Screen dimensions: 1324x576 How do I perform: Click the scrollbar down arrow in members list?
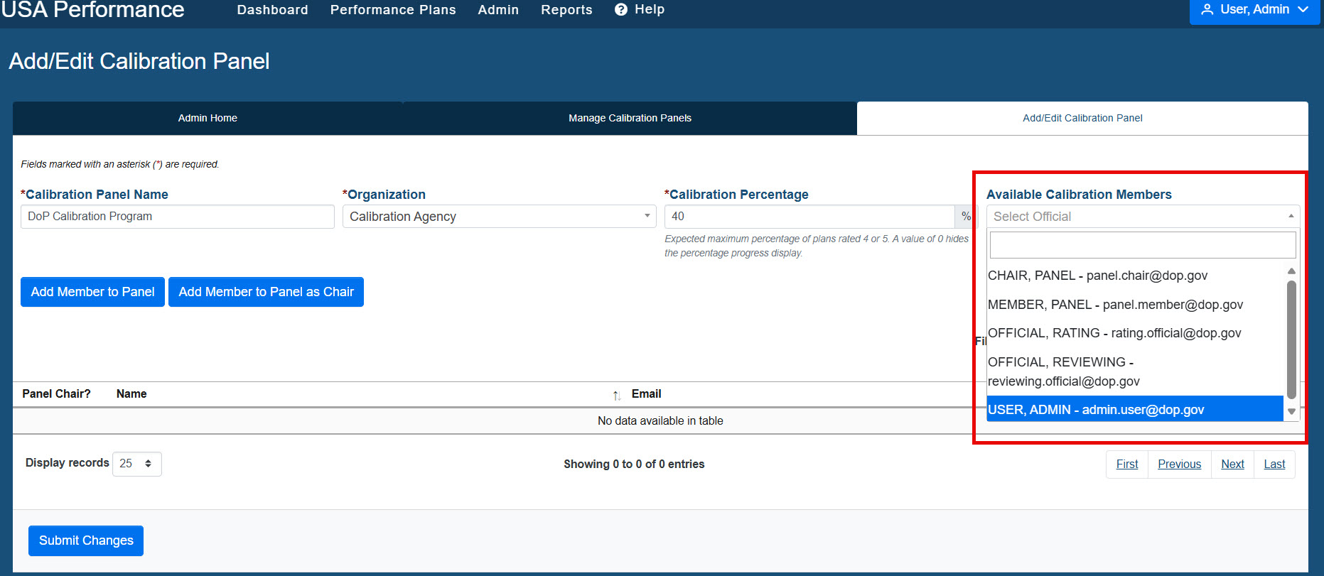(x=1291, y=411)
